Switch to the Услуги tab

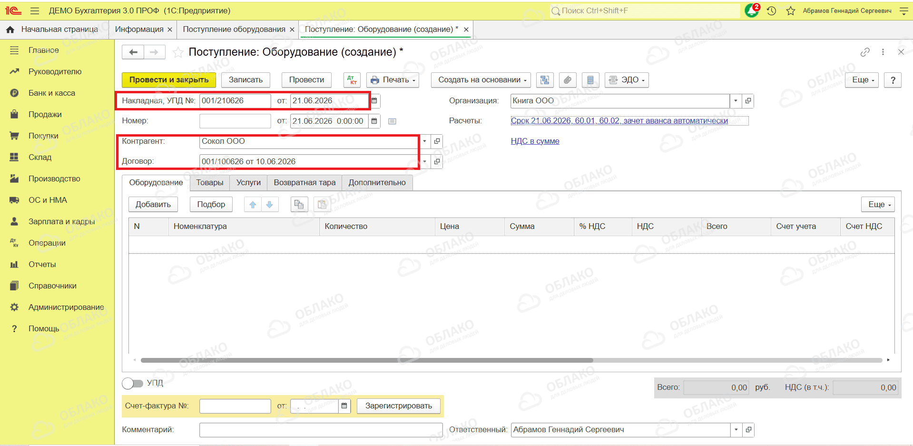248,183
